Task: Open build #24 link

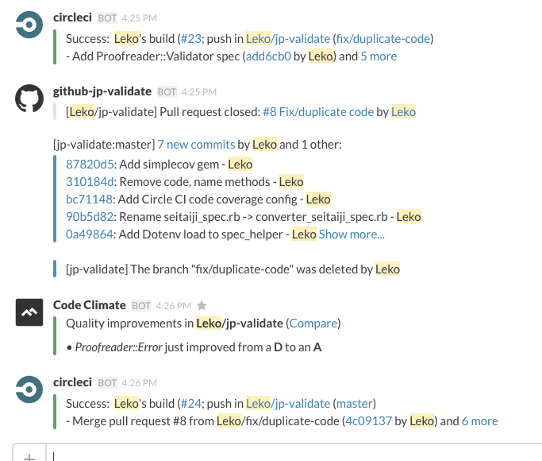Action: (191, 402)
